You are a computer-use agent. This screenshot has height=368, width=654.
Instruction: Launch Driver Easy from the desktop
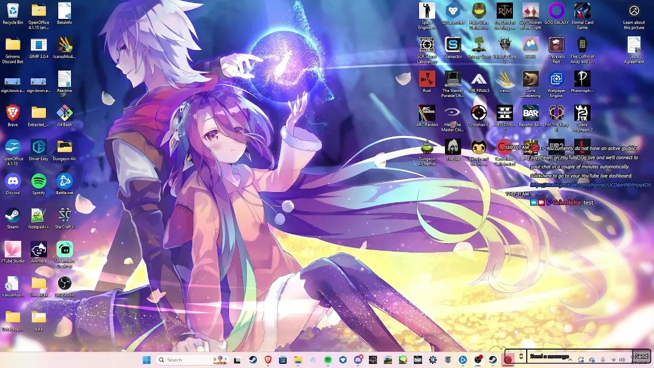[x=38, y=151]
